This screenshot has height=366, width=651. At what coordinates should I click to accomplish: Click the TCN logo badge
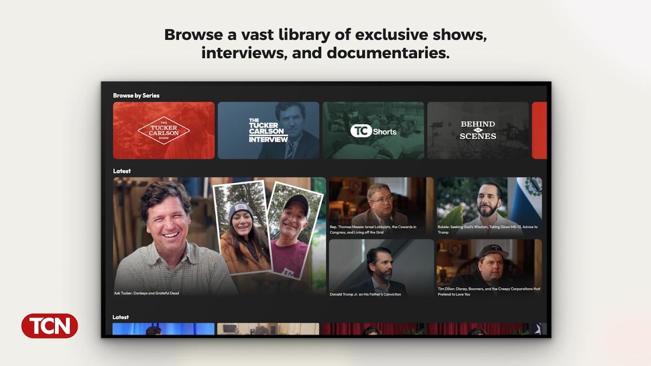[x=49, y=326]
